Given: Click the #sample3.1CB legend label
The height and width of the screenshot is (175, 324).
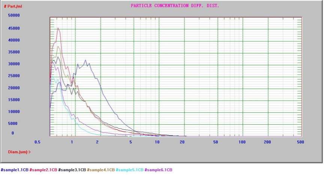Looking at the screenshot, I should pos(72,170).
